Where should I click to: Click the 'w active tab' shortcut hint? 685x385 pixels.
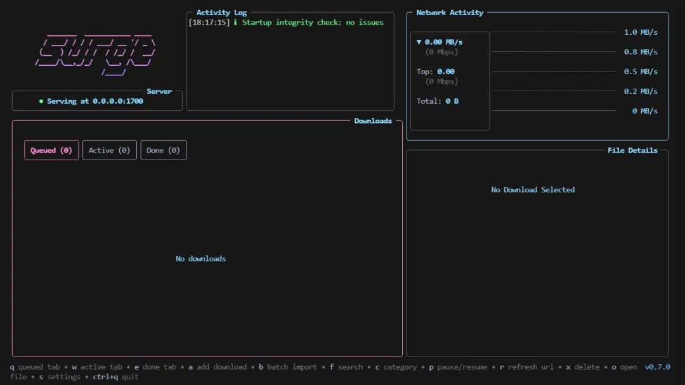click(97, 367)
